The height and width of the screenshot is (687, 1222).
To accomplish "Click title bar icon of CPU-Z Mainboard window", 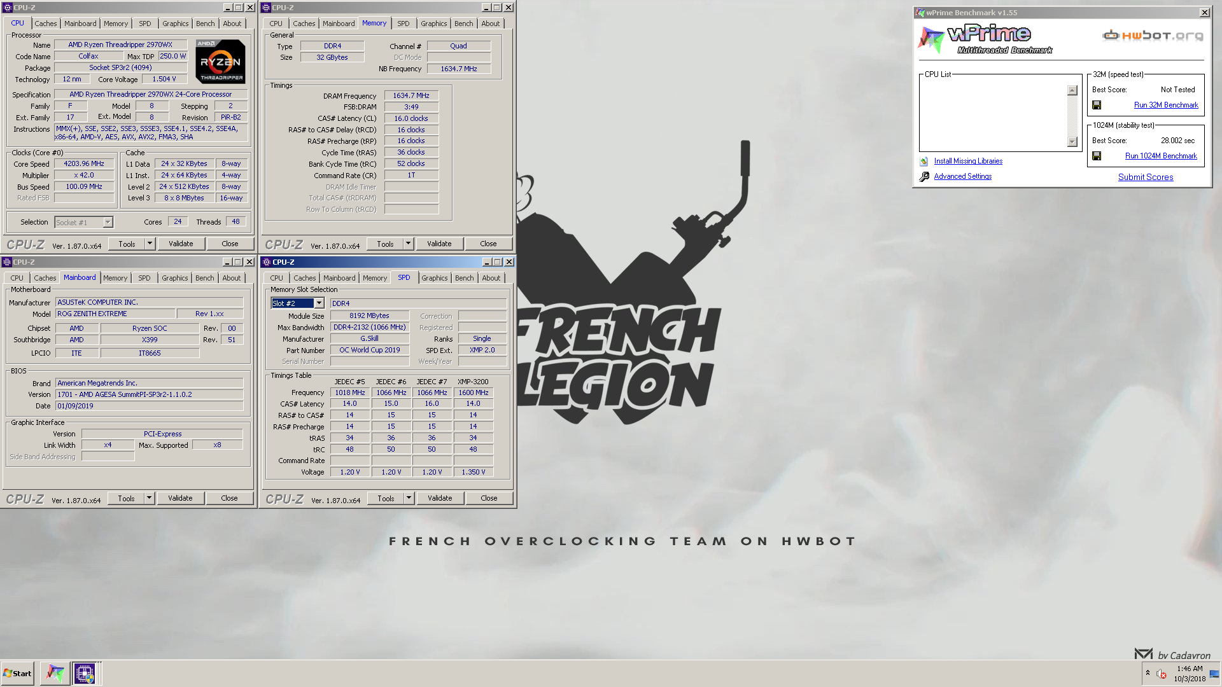I will [x=7, y=262].
